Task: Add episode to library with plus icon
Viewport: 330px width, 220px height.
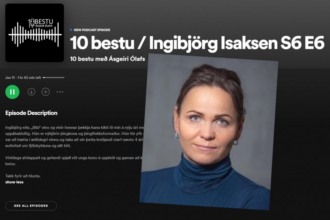Action: pyautogui.click(x=46, y=92)
